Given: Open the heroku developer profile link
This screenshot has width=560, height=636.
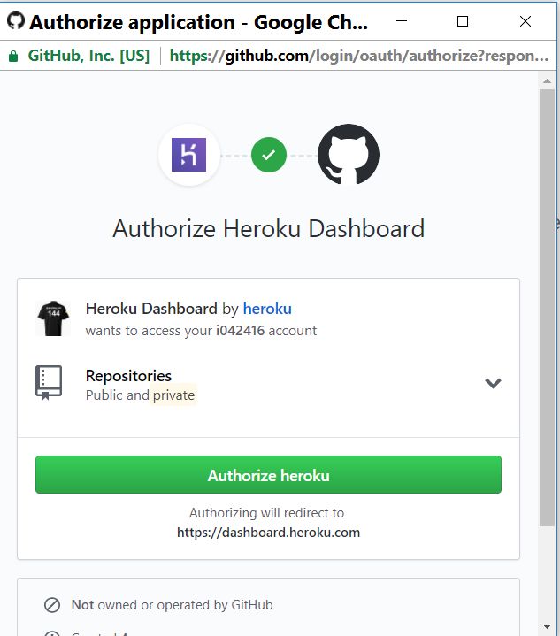Looking at the screenshot, I should (267, 309).
